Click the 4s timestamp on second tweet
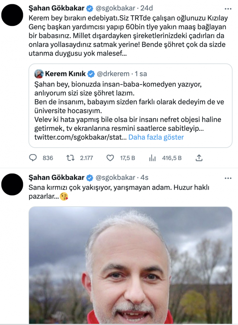238x325 pixels. click(144, 178)
